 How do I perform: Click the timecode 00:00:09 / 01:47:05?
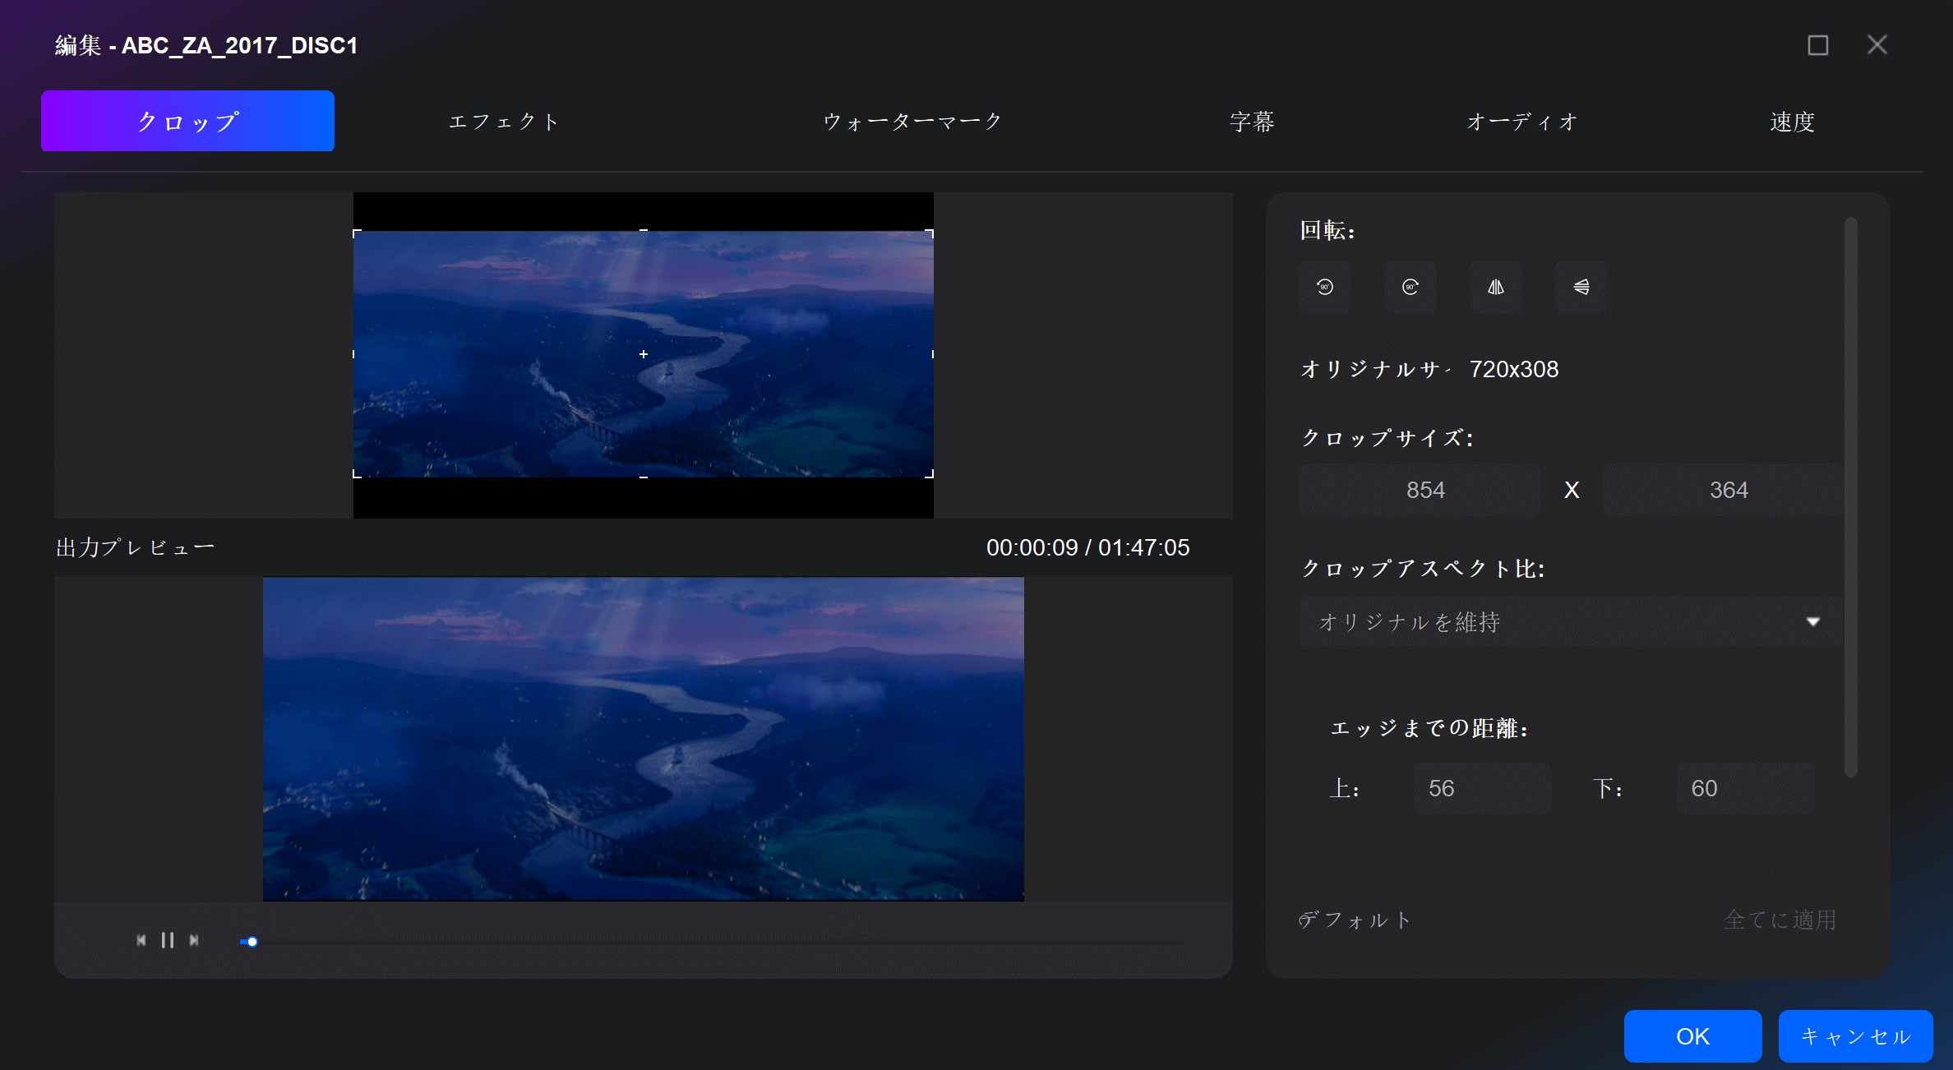pos(1087,547)
